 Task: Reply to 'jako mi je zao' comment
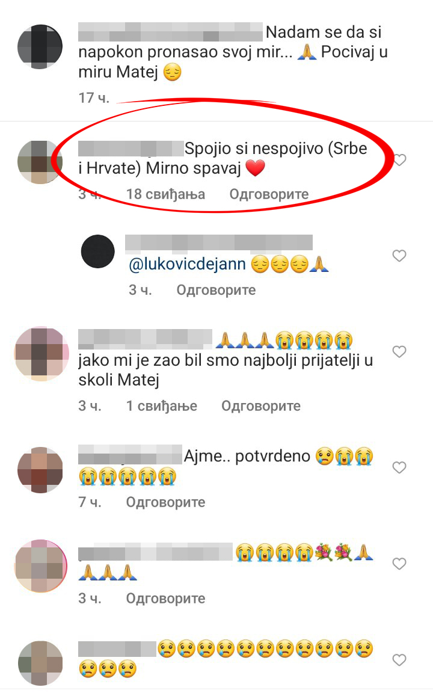coord(261,405)
